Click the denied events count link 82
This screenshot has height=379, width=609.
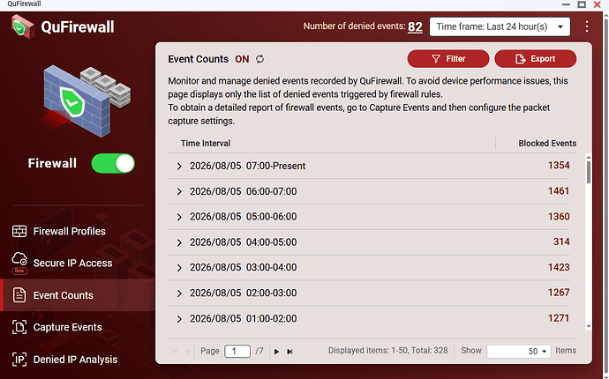coord(415,26)
